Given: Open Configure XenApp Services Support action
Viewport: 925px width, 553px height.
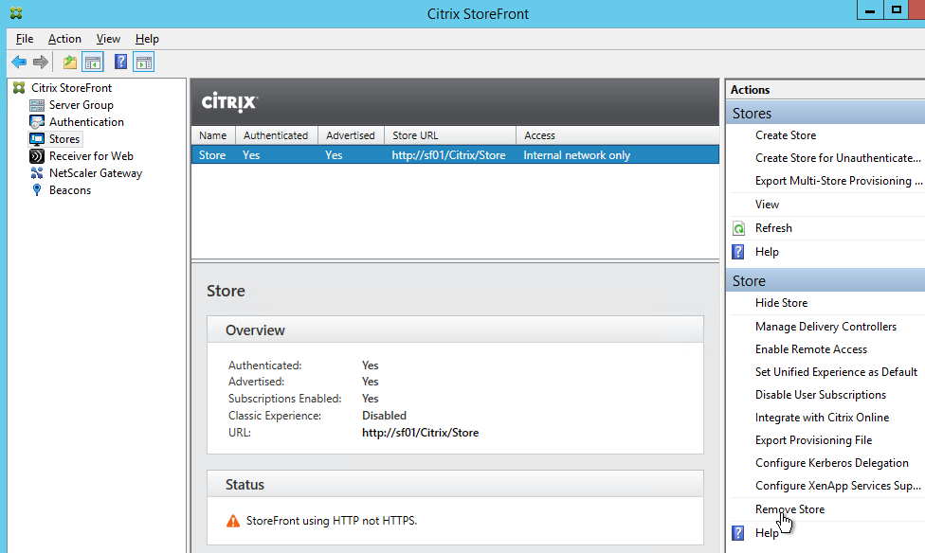Looking at the screenshot, I should (x=838, y=486).
